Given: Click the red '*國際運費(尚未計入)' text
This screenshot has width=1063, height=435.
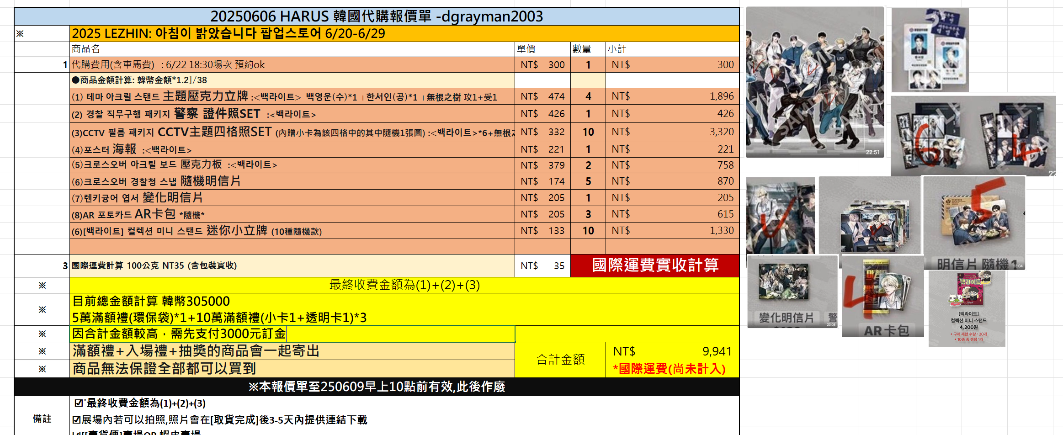Looking at the screenshot, I should [x=670, y=369].
